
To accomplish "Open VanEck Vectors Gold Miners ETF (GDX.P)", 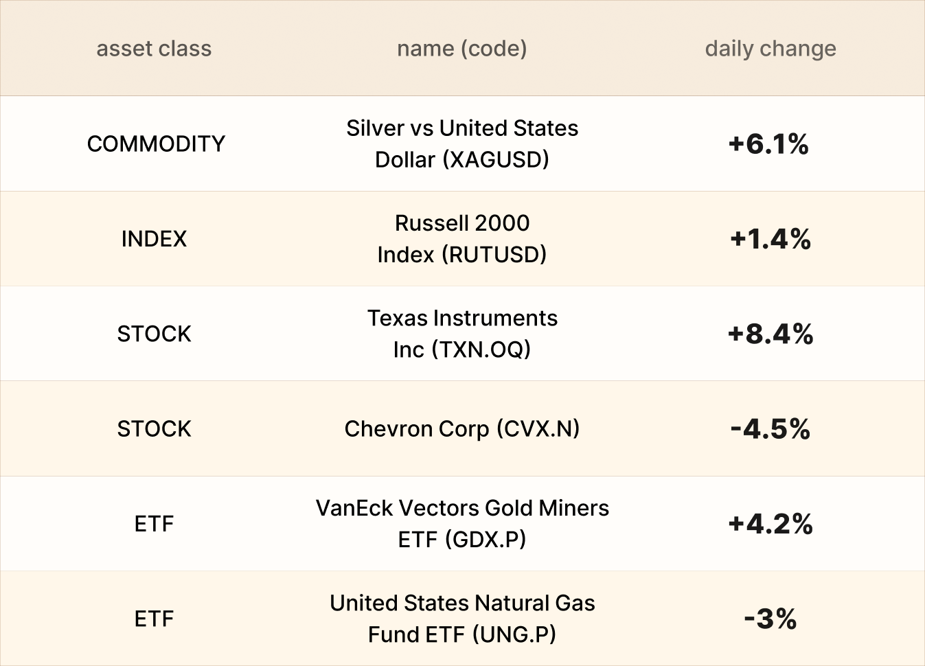I will pyautogui.click(x=462, y=524).
